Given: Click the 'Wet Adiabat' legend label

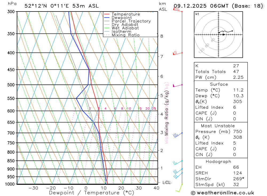Looking at the screenshot, I should (x=125, y=28).
